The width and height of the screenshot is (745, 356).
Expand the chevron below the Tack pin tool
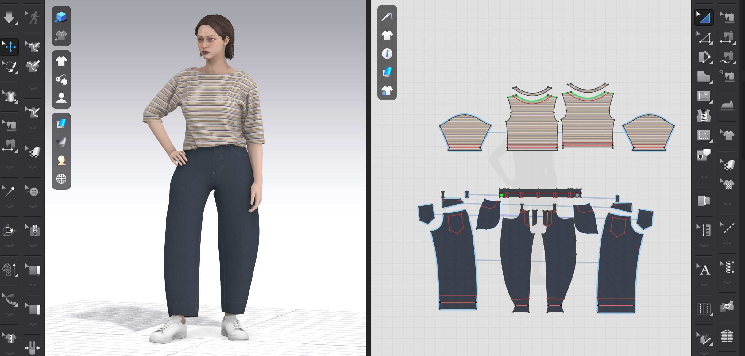pos(10,206)
